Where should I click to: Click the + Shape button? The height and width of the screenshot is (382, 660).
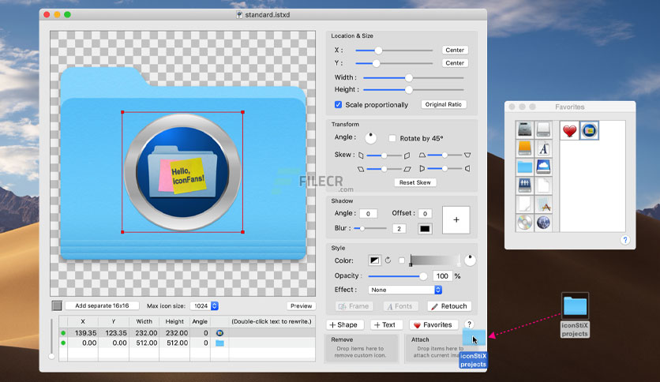(343, 325)
